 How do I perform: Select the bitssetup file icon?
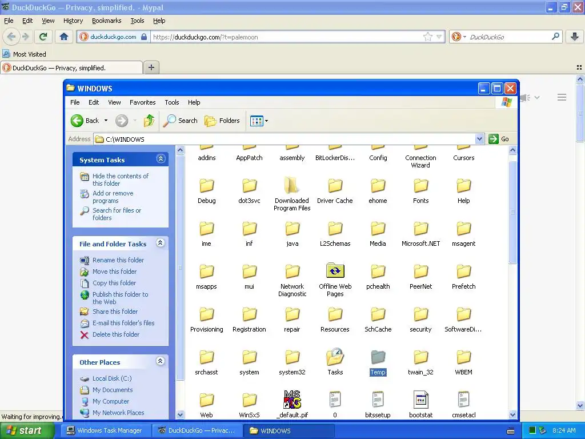pyautogui.click(x=378, y=400)
